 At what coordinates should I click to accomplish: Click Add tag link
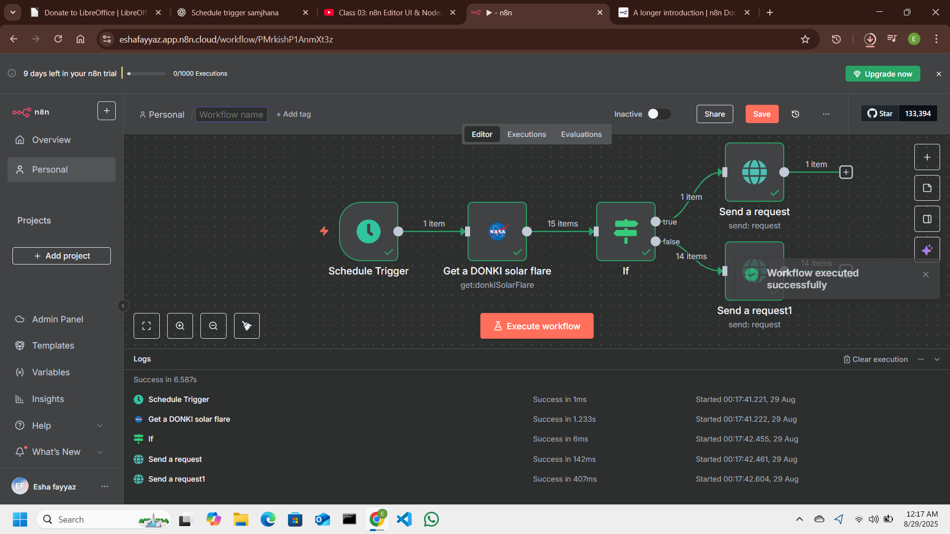294,114
